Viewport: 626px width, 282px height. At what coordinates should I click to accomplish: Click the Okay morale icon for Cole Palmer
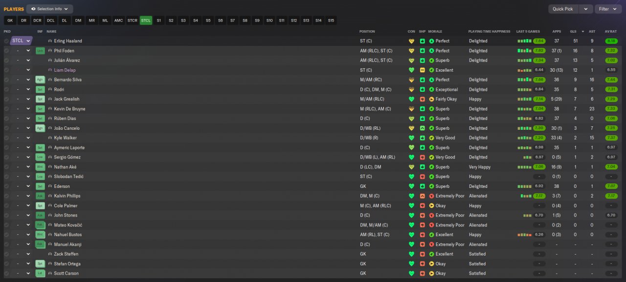431,206
